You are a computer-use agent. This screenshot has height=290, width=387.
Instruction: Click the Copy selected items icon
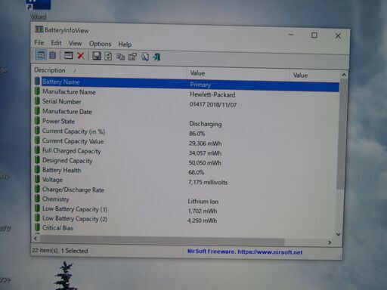(x=120, y=57)
